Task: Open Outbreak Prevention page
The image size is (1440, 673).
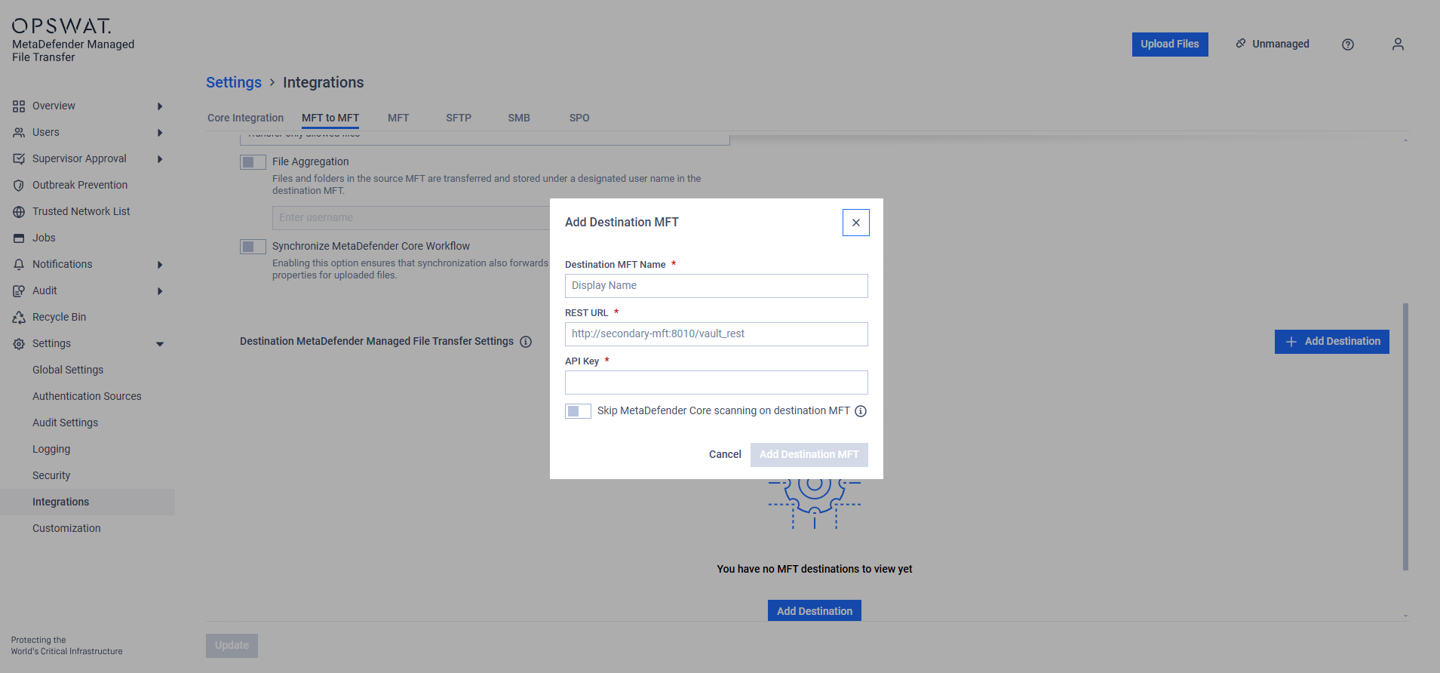Action: point(80,185)
